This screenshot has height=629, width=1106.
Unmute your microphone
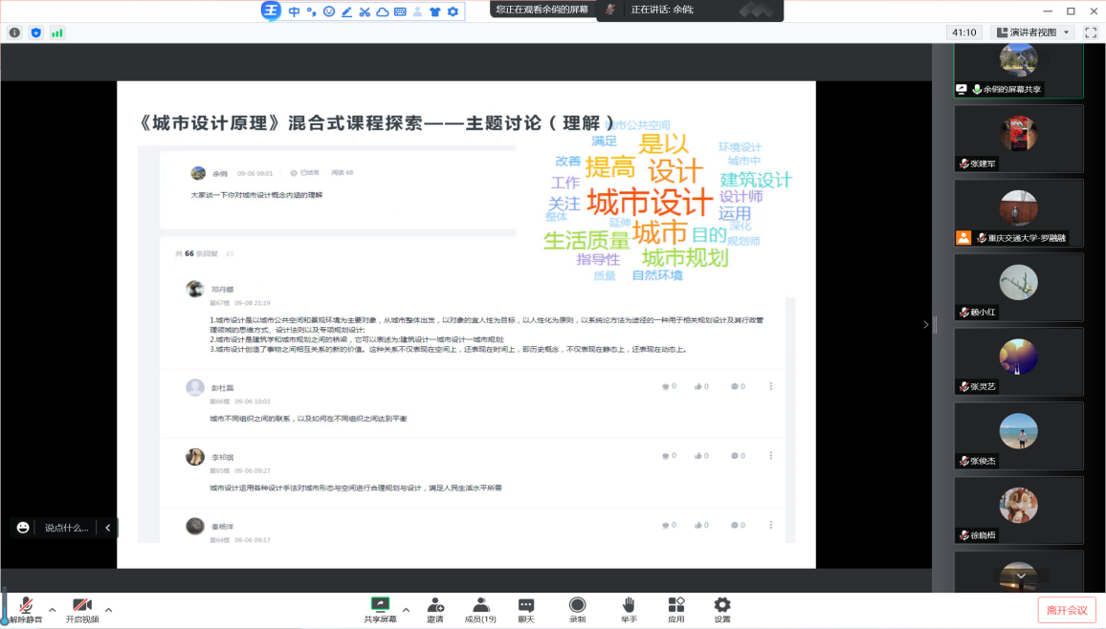(x=26, y=608)
